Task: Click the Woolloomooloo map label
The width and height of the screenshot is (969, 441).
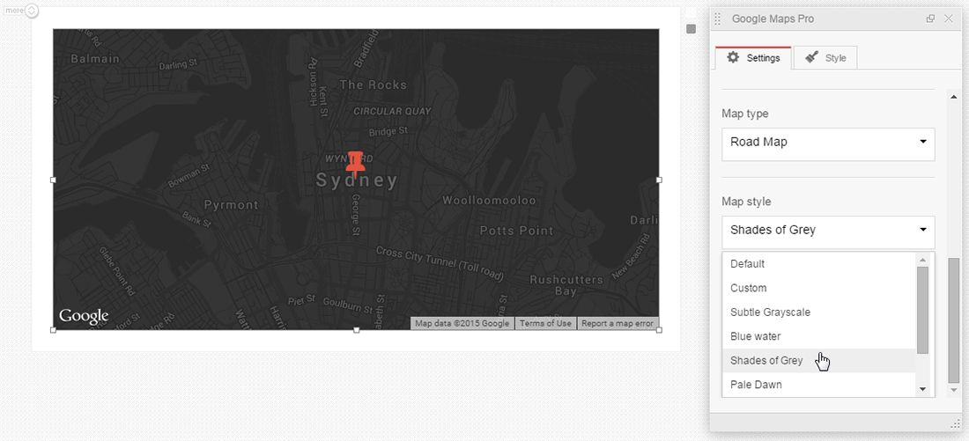Action: 490,201
